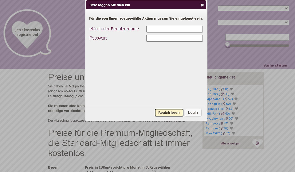This screenshot has height=172, width=295.
Task: Start the search via Suche starten link
Action: 275,65
